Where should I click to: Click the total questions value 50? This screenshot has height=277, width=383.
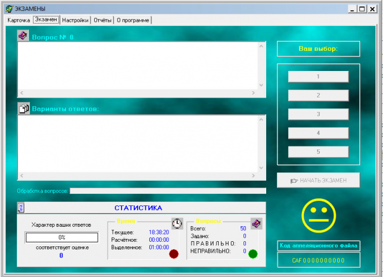pyautogui.click(x=243, y=229)
